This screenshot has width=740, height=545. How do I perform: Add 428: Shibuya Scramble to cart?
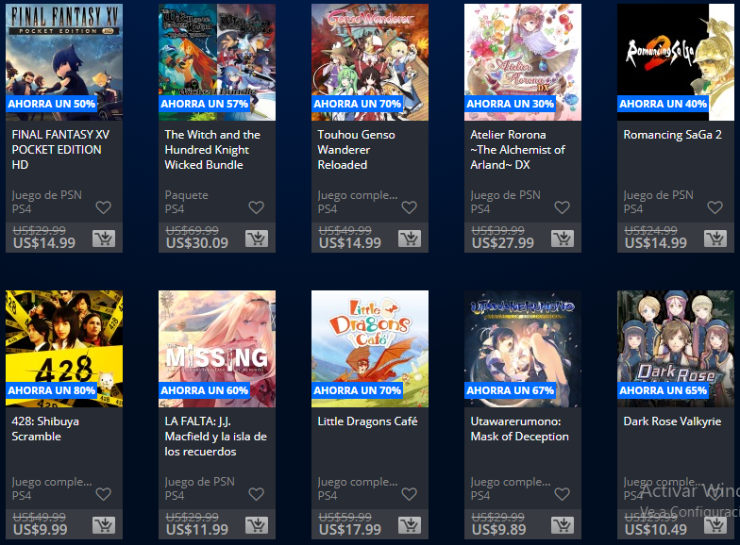click(x=104, y=525)
